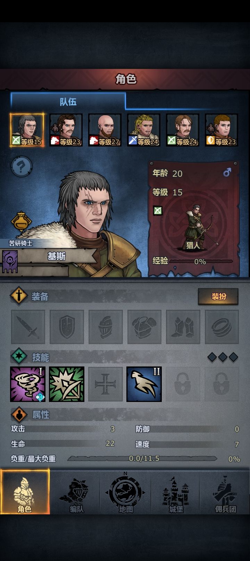Select the green arrow burst skill
The width and height of the screenshot is (250, 561).
67,384
